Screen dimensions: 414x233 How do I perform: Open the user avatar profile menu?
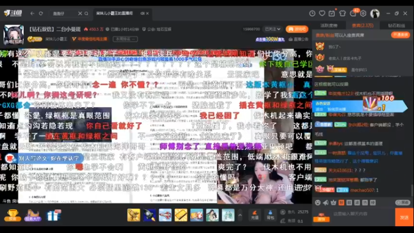pyautogui.click(x=375, y=13)
